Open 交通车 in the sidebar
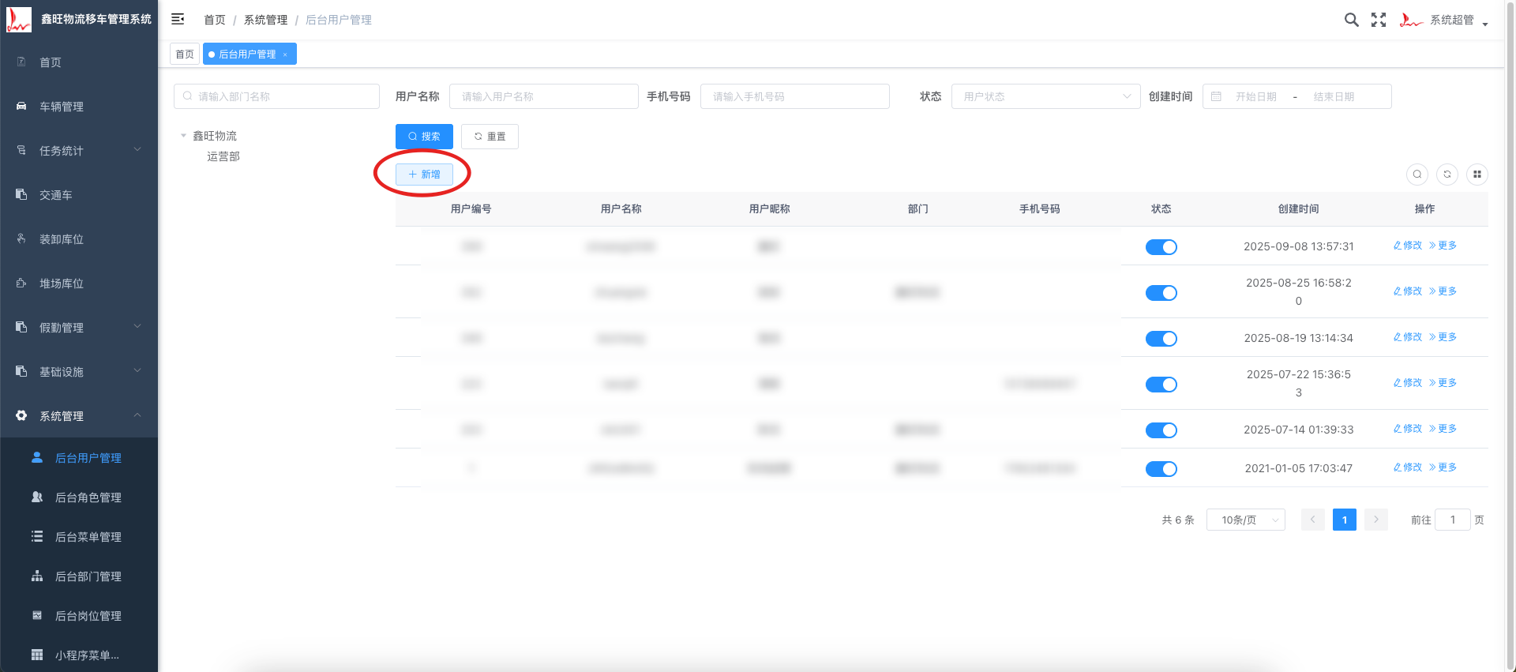 coord(79,195)
